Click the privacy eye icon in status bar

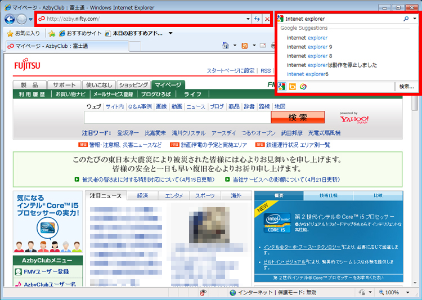[203, 292]
